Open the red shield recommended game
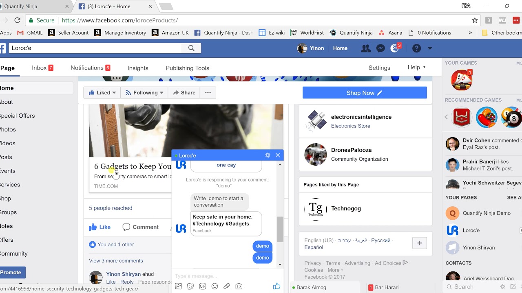522x293 pixels. (x=462, y=117)
